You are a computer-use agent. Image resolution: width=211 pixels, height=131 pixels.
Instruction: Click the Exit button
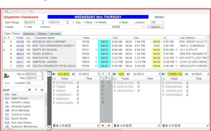point(7,11)
